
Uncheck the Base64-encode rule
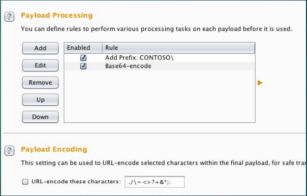83,66
